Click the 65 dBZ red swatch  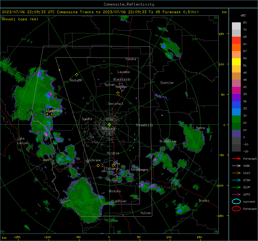pos(236,40)
